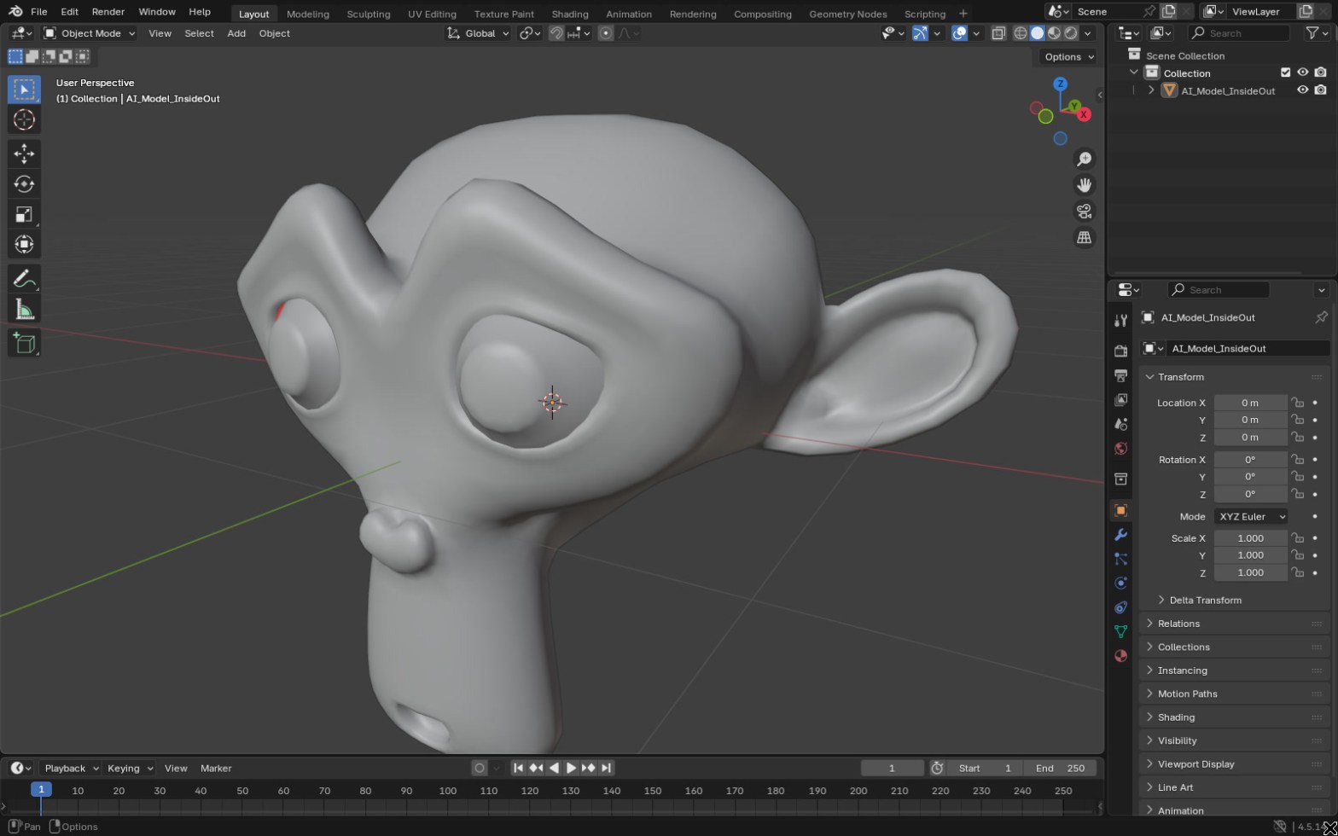
Task: Switch to the Shading workspace tab
Action: [569, 14]
